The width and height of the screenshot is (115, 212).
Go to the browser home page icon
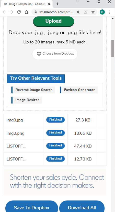pyautogui.click(x=26, y=12)
